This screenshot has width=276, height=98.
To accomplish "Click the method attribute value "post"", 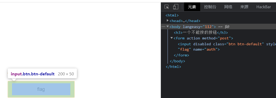I will point(225,38).
